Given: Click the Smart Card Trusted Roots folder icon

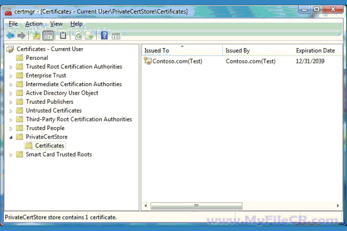Looking at the screenshot, I should coord(20,154).
